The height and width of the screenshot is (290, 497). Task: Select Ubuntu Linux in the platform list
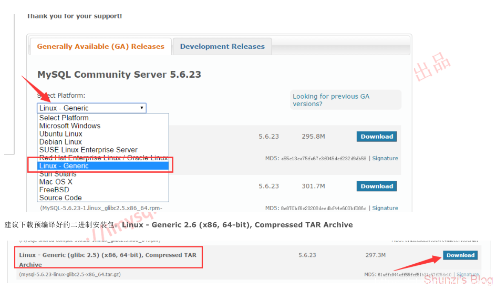pyautogui.click(x=61, y=133)
